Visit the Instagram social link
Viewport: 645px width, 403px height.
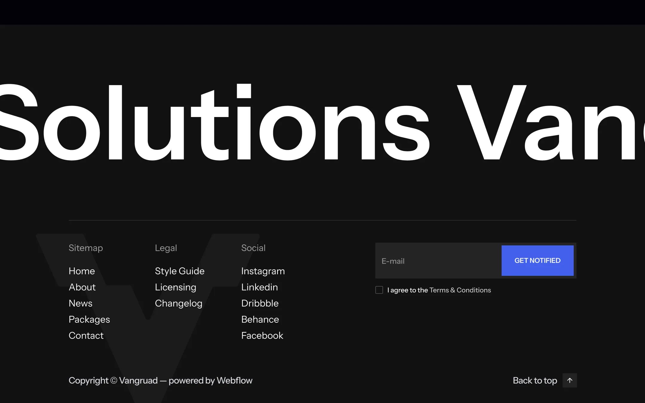(263, 271)
